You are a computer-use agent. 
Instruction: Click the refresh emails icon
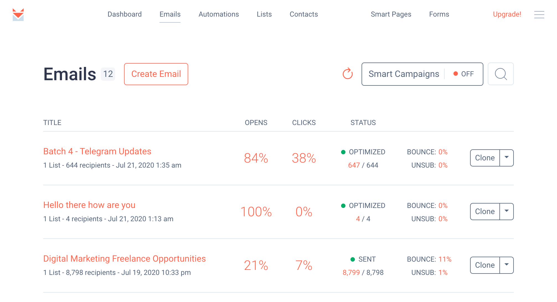(x=348, y=74)
